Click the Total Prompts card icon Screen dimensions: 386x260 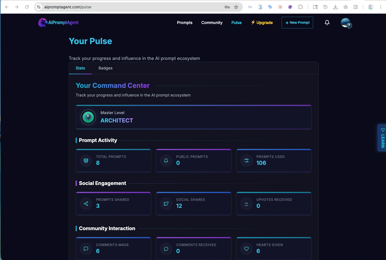[x=86, y=161]
